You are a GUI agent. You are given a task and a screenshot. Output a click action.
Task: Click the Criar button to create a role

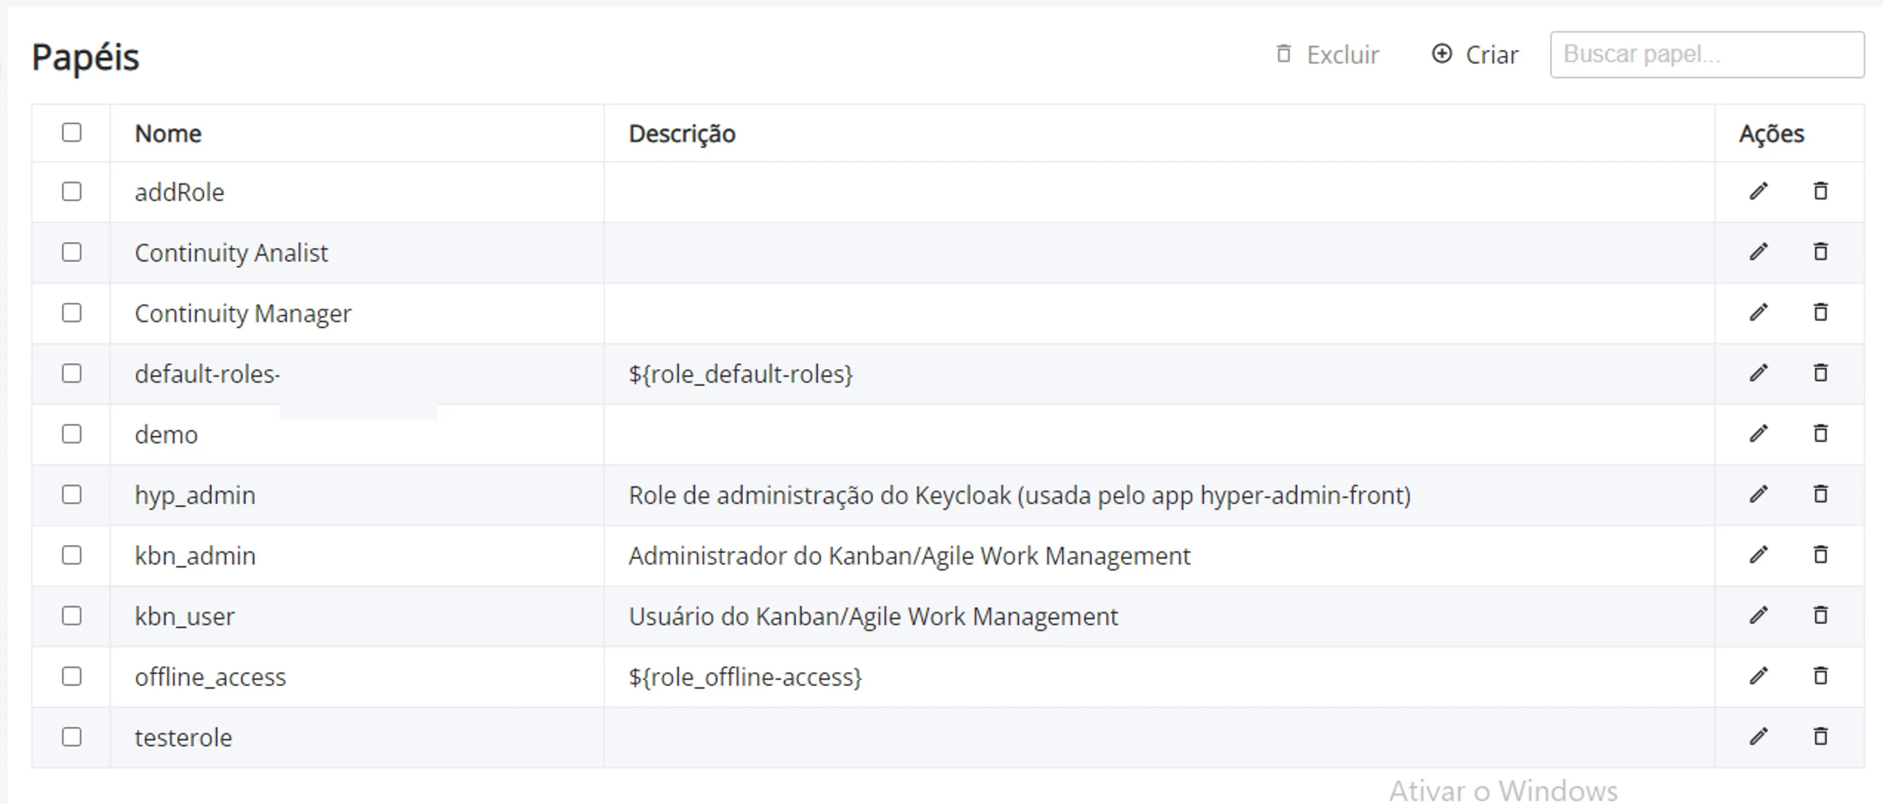[1475, 55]
